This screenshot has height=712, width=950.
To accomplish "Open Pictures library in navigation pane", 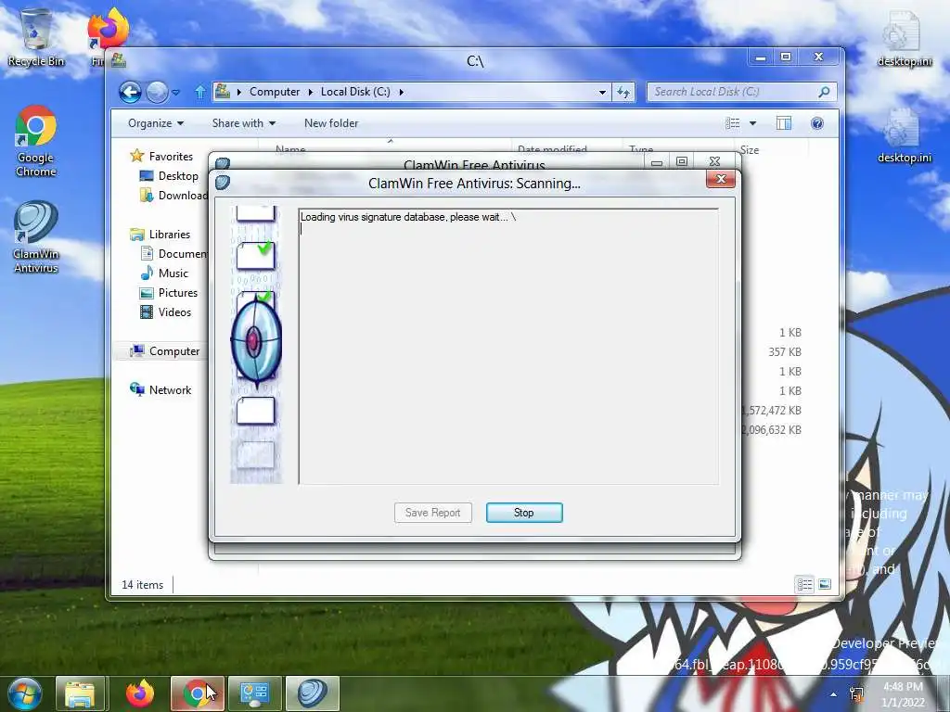I will click(x=169, y=292).
